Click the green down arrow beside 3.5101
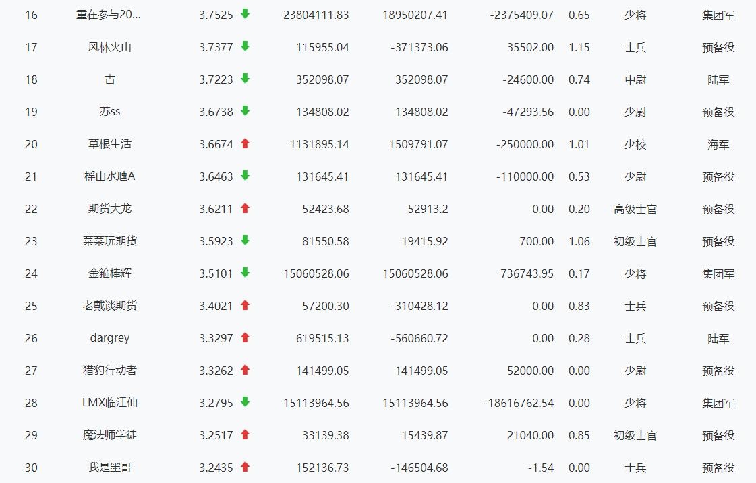Screen dimensions: 756x483 tap(245, 273)
